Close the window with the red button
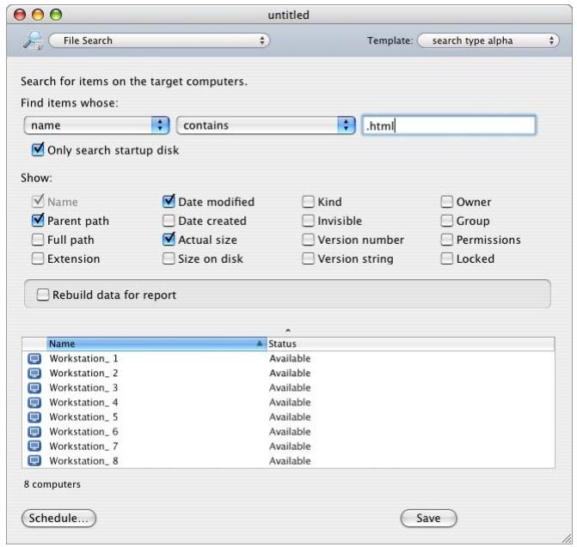The image size is (577, 547). pyautogui.click(x=20, y=15)
